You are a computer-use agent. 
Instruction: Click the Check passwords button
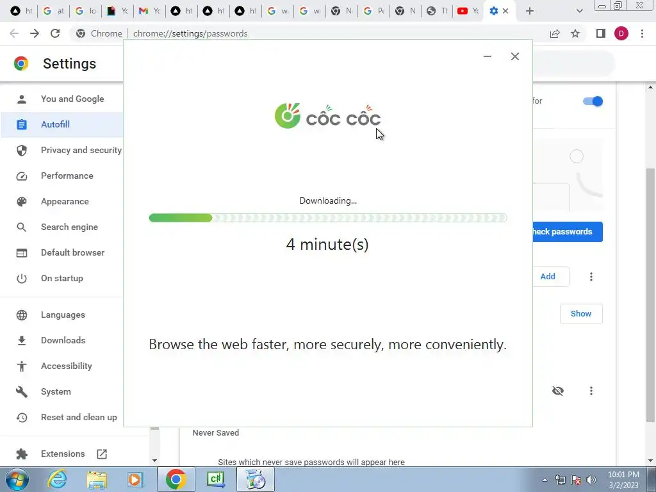(568, 232)
